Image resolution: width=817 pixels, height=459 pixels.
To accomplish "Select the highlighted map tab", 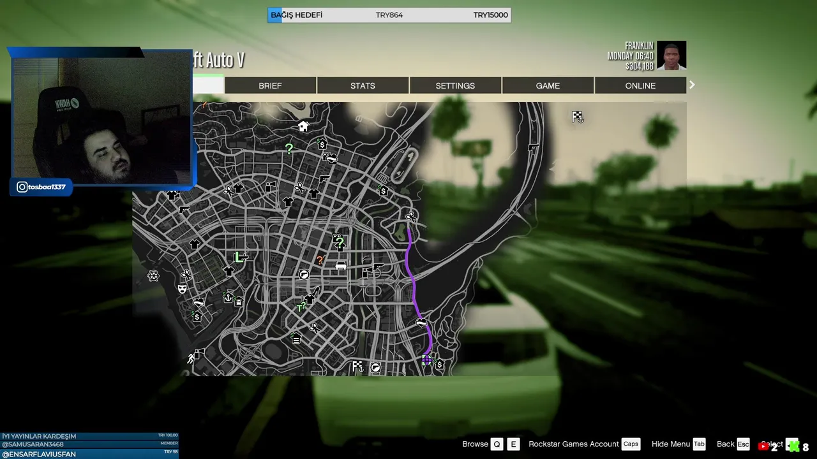I will (208, 85).
